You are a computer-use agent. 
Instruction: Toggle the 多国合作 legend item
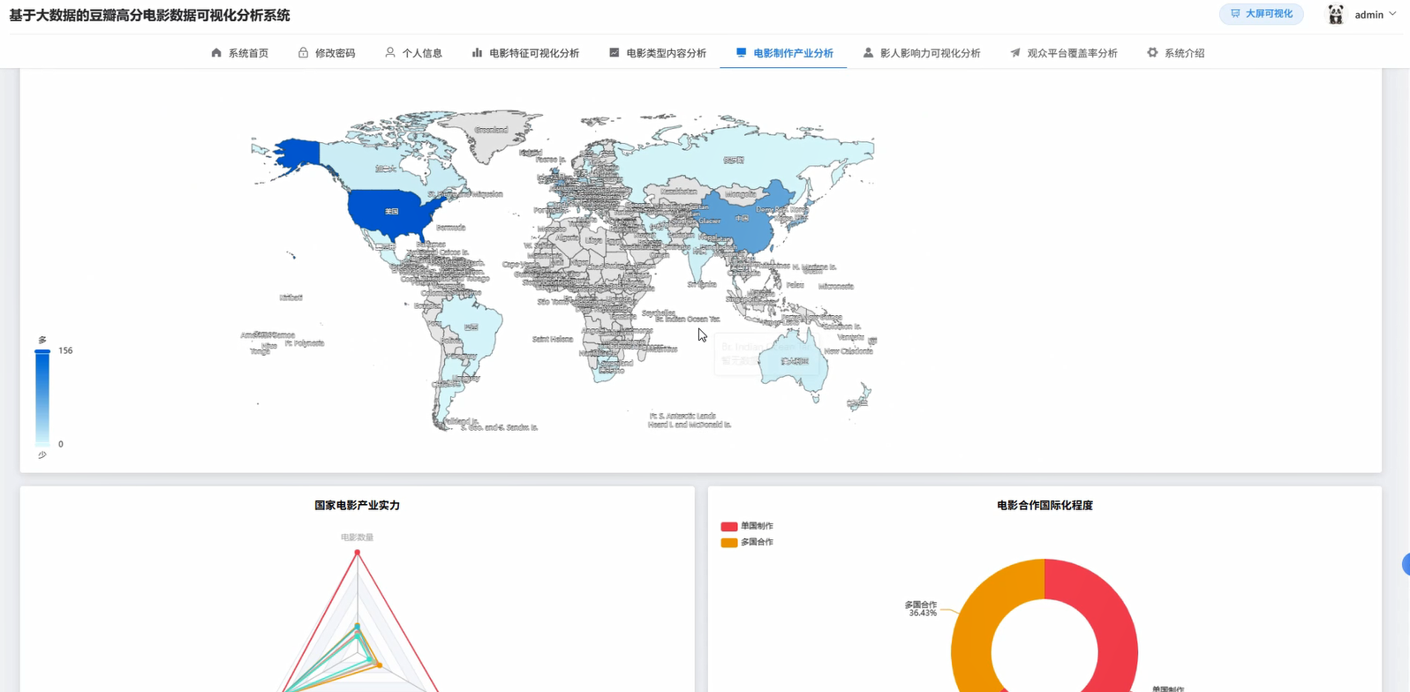[747, 542]
